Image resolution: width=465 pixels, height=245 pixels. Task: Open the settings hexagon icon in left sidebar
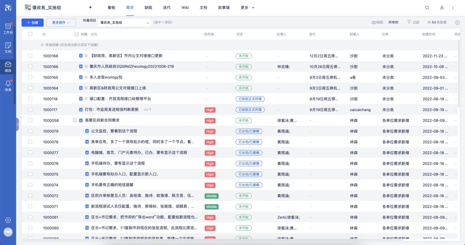pos(8,220)
